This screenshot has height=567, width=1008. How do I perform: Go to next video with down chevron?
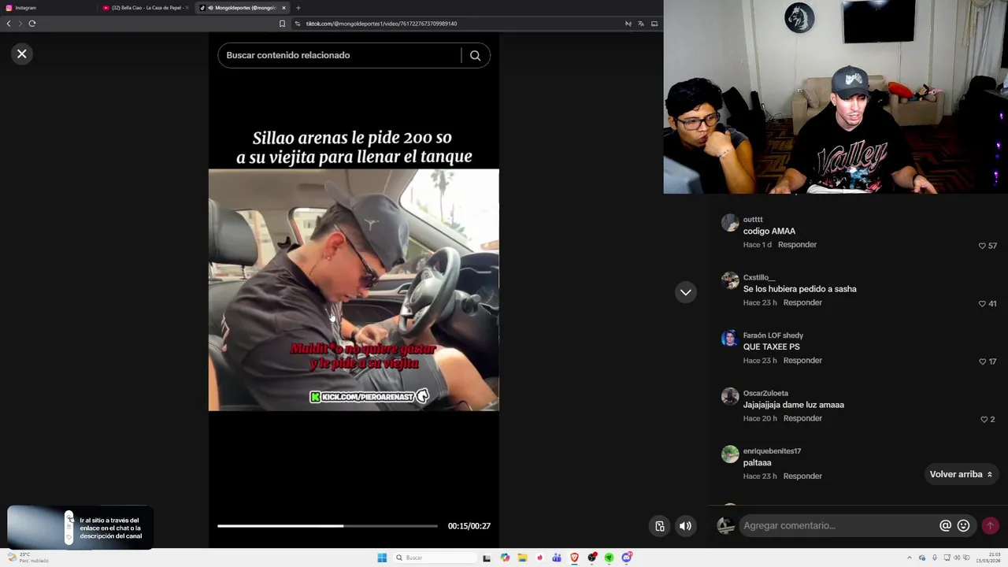coord(686,292)
